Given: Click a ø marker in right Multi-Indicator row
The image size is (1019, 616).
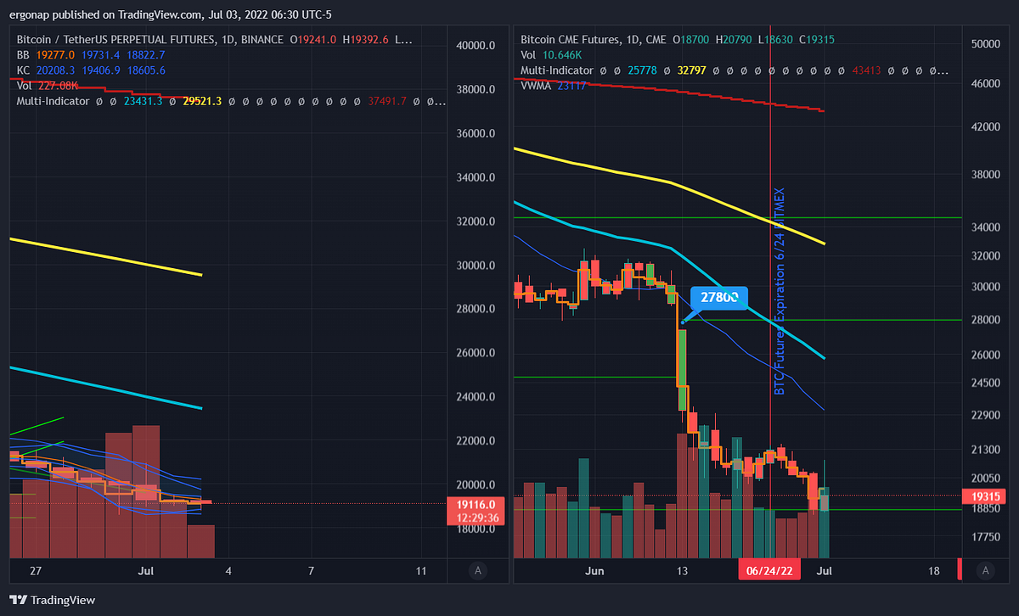Looking at the screenshot, I should [601, 70].
